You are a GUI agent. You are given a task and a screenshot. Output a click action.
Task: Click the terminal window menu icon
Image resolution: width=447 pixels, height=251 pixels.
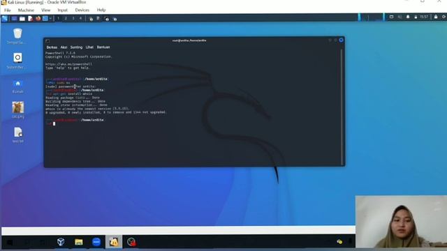pos(47,41)
